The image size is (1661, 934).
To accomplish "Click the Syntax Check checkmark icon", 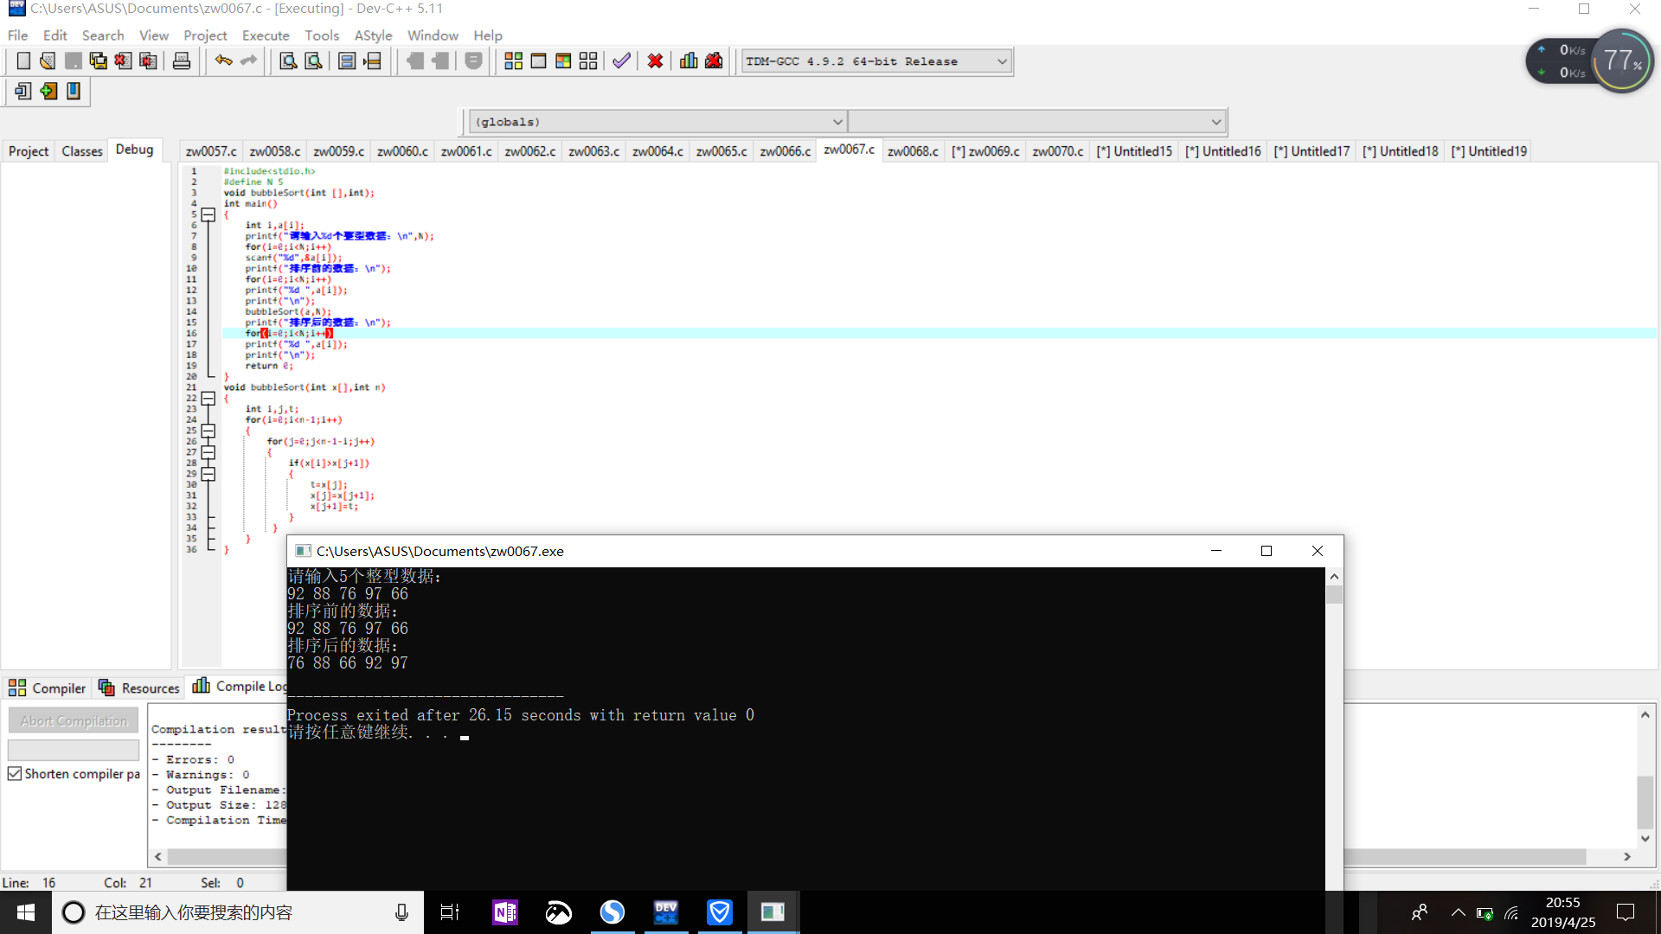I will click(x=621, y=61).
